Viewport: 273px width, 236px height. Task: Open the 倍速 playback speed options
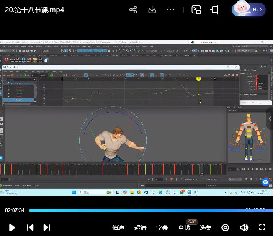(118, 228)
